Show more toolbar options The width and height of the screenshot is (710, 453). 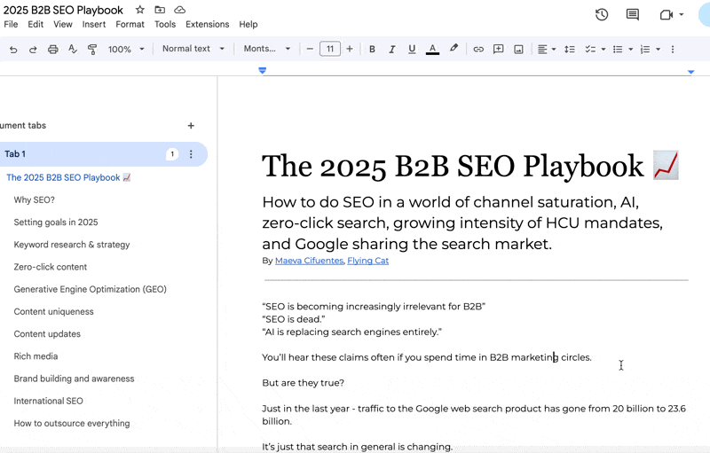[673, 50]
